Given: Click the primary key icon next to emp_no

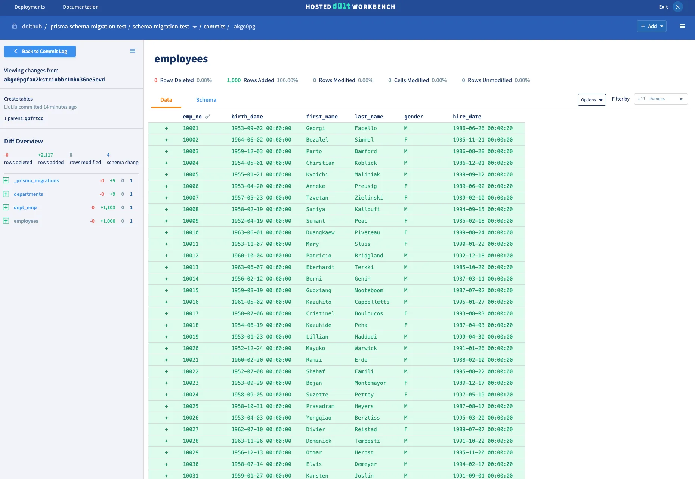Looking at the screenshot, I should pos(207,117).
